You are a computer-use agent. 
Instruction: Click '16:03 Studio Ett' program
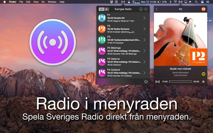point(116,18)
